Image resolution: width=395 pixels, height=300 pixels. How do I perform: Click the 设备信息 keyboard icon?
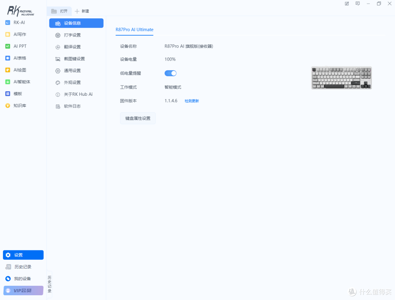(x=58, y=23)
